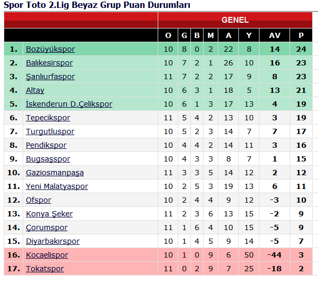Image resolution: width=318 pixels, height=285 pixels.
Task: Click the GENEL header tab
Action: (235, 20)
